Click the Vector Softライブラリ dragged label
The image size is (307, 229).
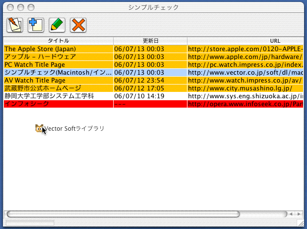click(74, 128)
